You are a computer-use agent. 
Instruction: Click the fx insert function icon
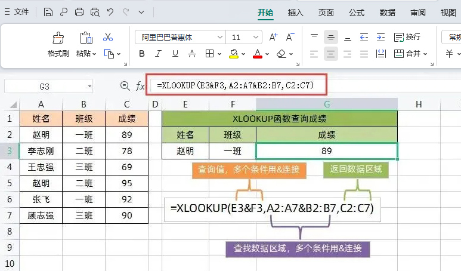coord(140,86)
